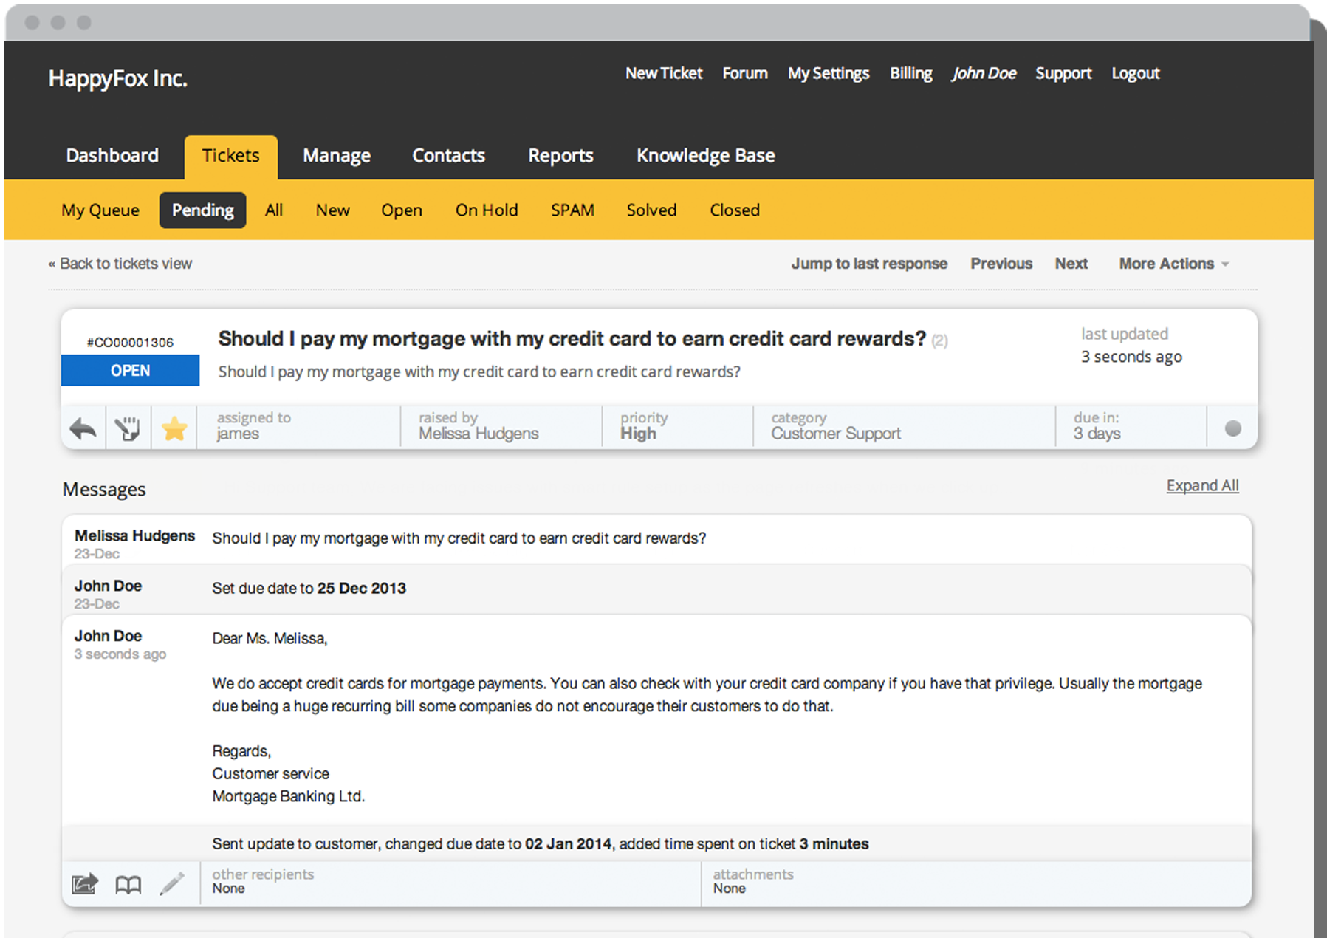The image size is (1341, 938).
Task: Go back to tickets view
Action: 120,264
